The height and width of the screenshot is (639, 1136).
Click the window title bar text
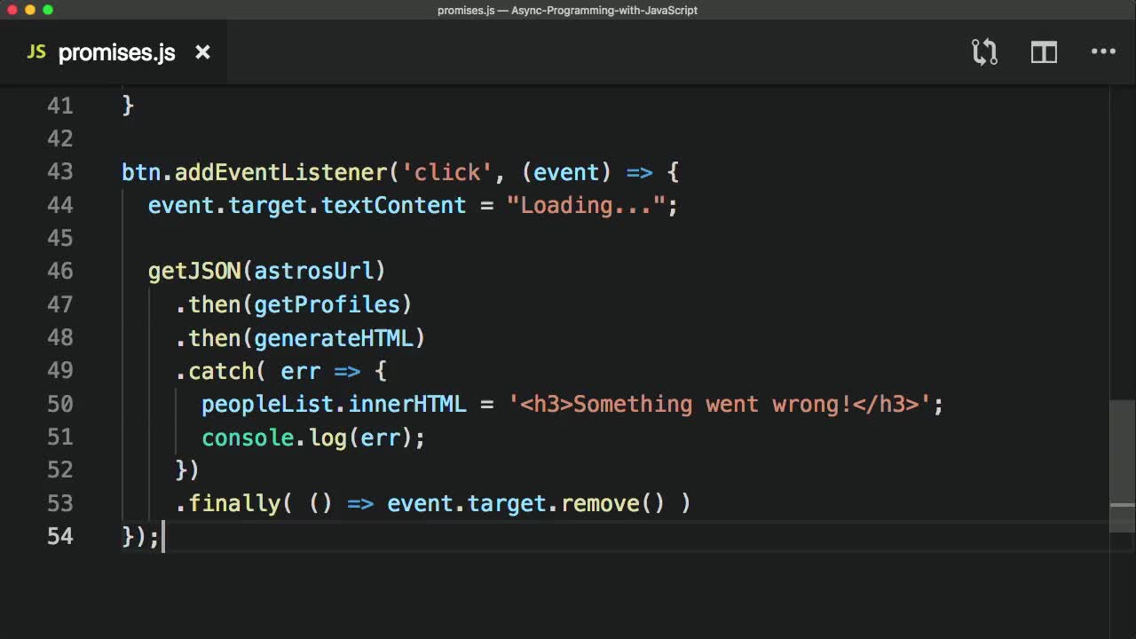point(568,11)
